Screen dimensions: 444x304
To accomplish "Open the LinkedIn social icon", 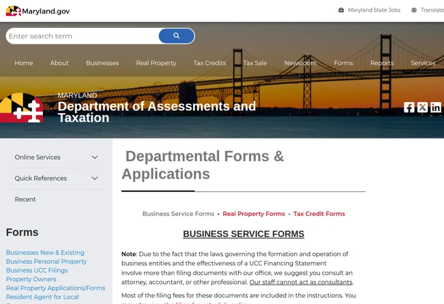I will tap(435, 107).
